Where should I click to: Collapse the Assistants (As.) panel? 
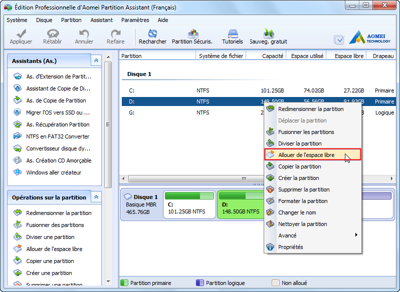(x=96, y=60)
